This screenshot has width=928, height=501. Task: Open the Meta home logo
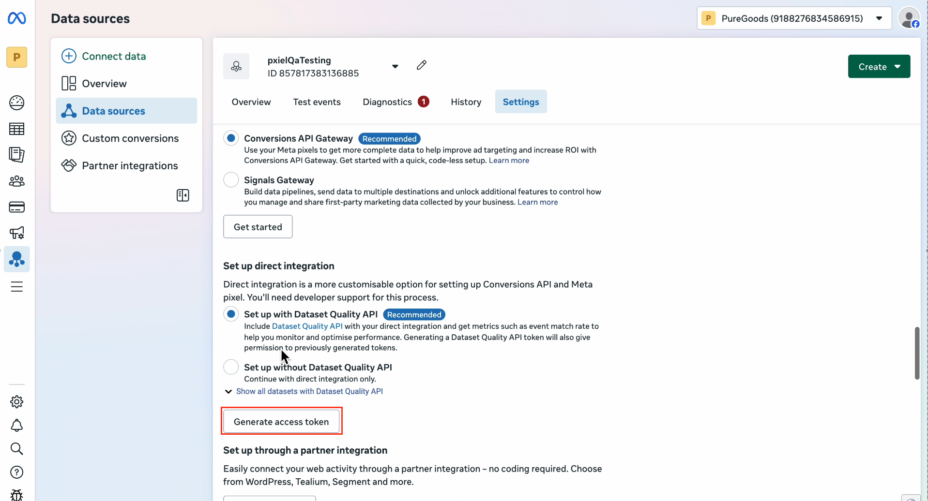pyautogui.click(x=16, y=18)
